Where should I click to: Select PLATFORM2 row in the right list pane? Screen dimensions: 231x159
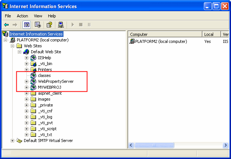[x=161, y=41]
